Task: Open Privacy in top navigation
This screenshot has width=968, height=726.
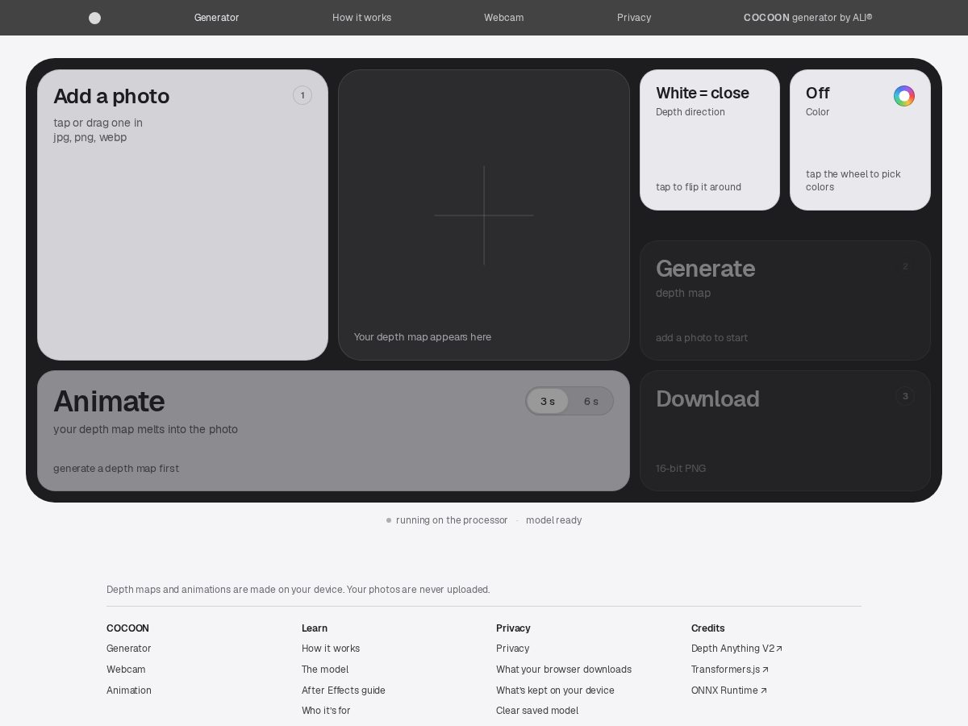Action: tap(634, 18)
